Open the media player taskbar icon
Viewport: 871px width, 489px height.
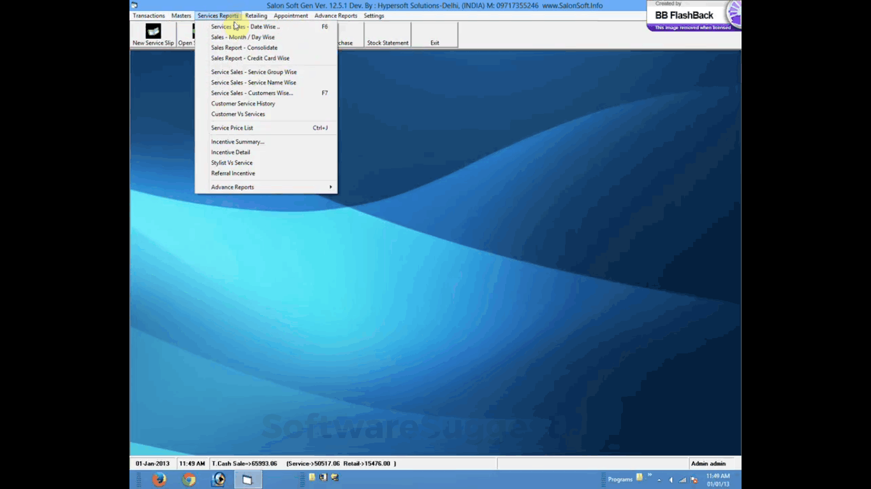[219, 479]
